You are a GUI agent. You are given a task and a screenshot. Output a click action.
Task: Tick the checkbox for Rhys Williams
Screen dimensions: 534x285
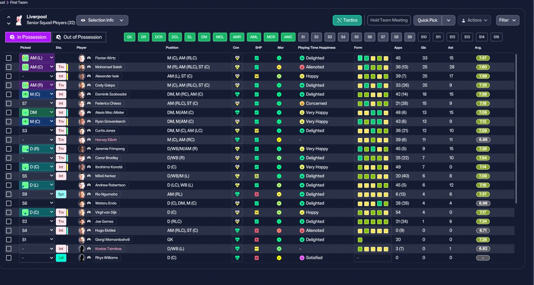9,258
